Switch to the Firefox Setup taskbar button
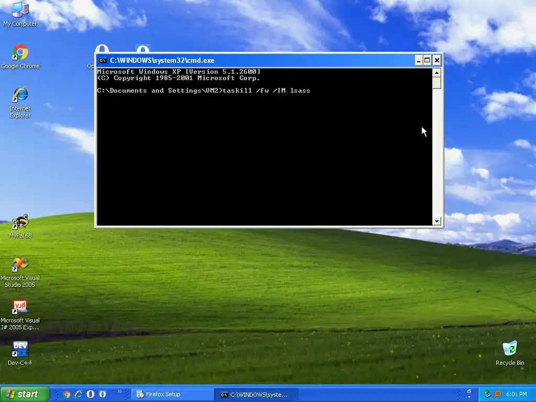The height and width of the screenshot is (402, 536). (173, 394)
